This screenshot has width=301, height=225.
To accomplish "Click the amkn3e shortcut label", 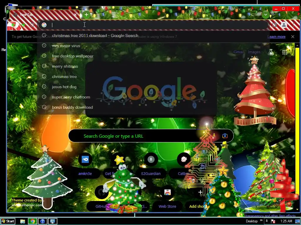I will click(85, 173).
